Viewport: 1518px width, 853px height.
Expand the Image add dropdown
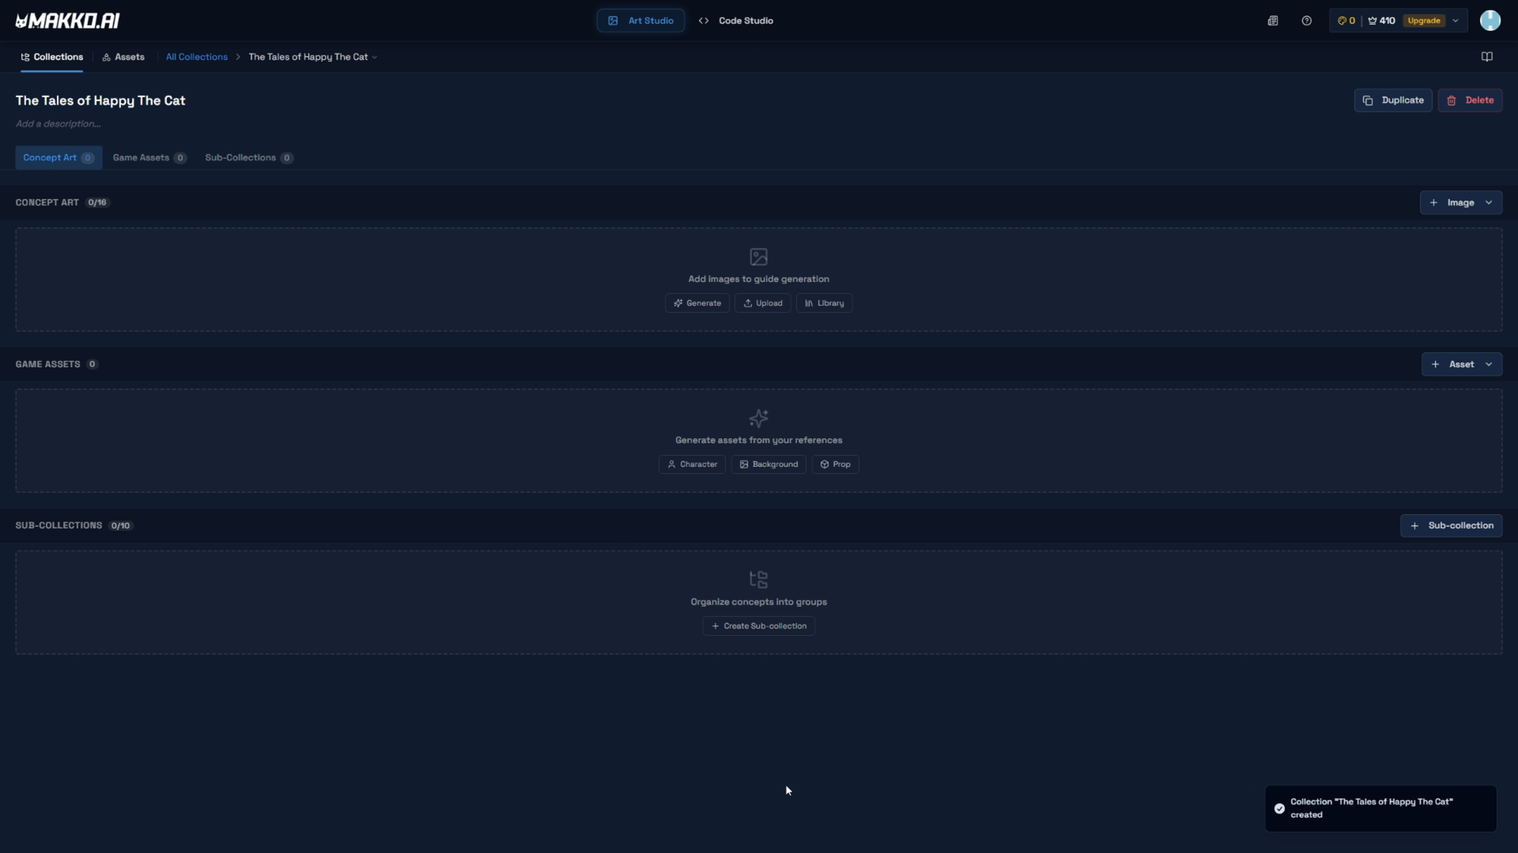click(1488, 202)
